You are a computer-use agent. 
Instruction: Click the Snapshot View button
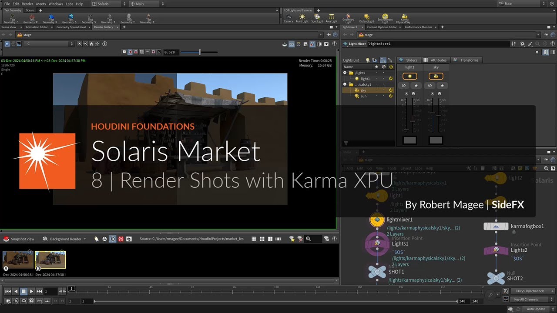pyautogui.click(x=19, y=239)
